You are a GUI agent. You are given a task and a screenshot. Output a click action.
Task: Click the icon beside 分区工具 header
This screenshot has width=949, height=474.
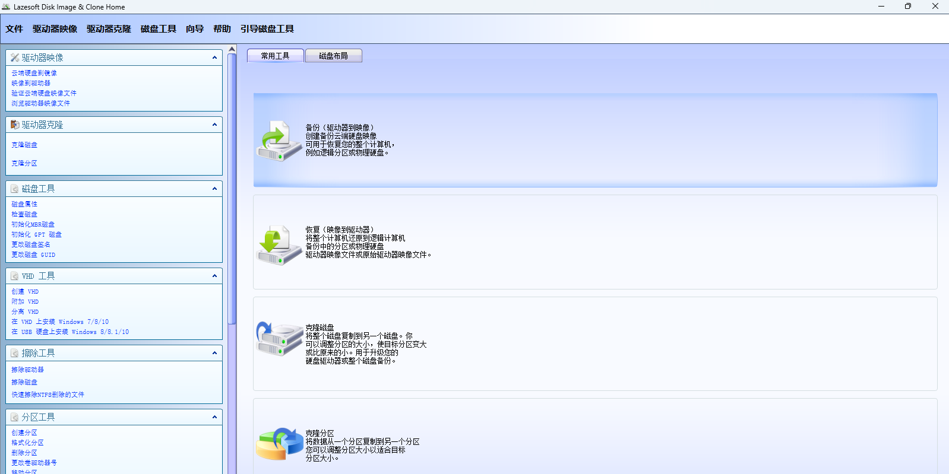15,417
